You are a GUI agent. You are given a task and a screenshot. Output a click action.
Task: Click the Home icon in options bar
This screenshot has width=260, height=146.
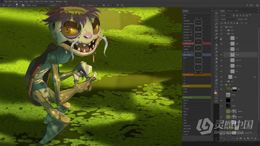[4, 5]
